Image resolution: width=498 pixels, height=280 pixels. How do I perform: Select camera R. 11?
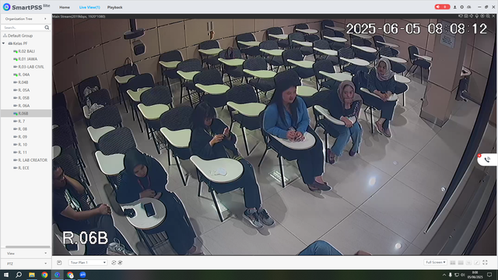click(x=23, y=152)
